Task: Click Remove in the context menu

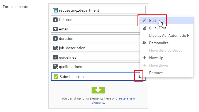Action: click(156, 73)
